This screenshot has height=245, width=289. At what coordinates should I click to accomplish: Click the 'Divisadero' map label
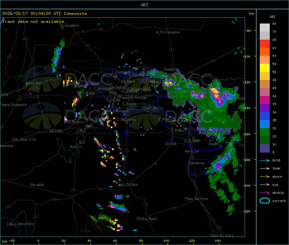(69, 25)
